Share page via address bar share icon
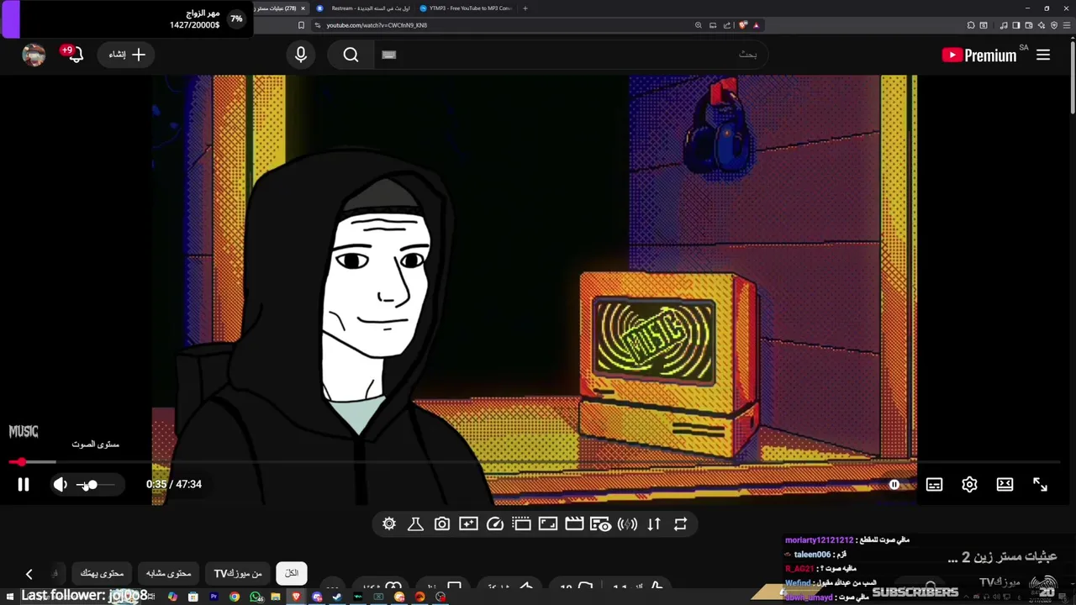 pyautogui.click(x=727, y=25)
